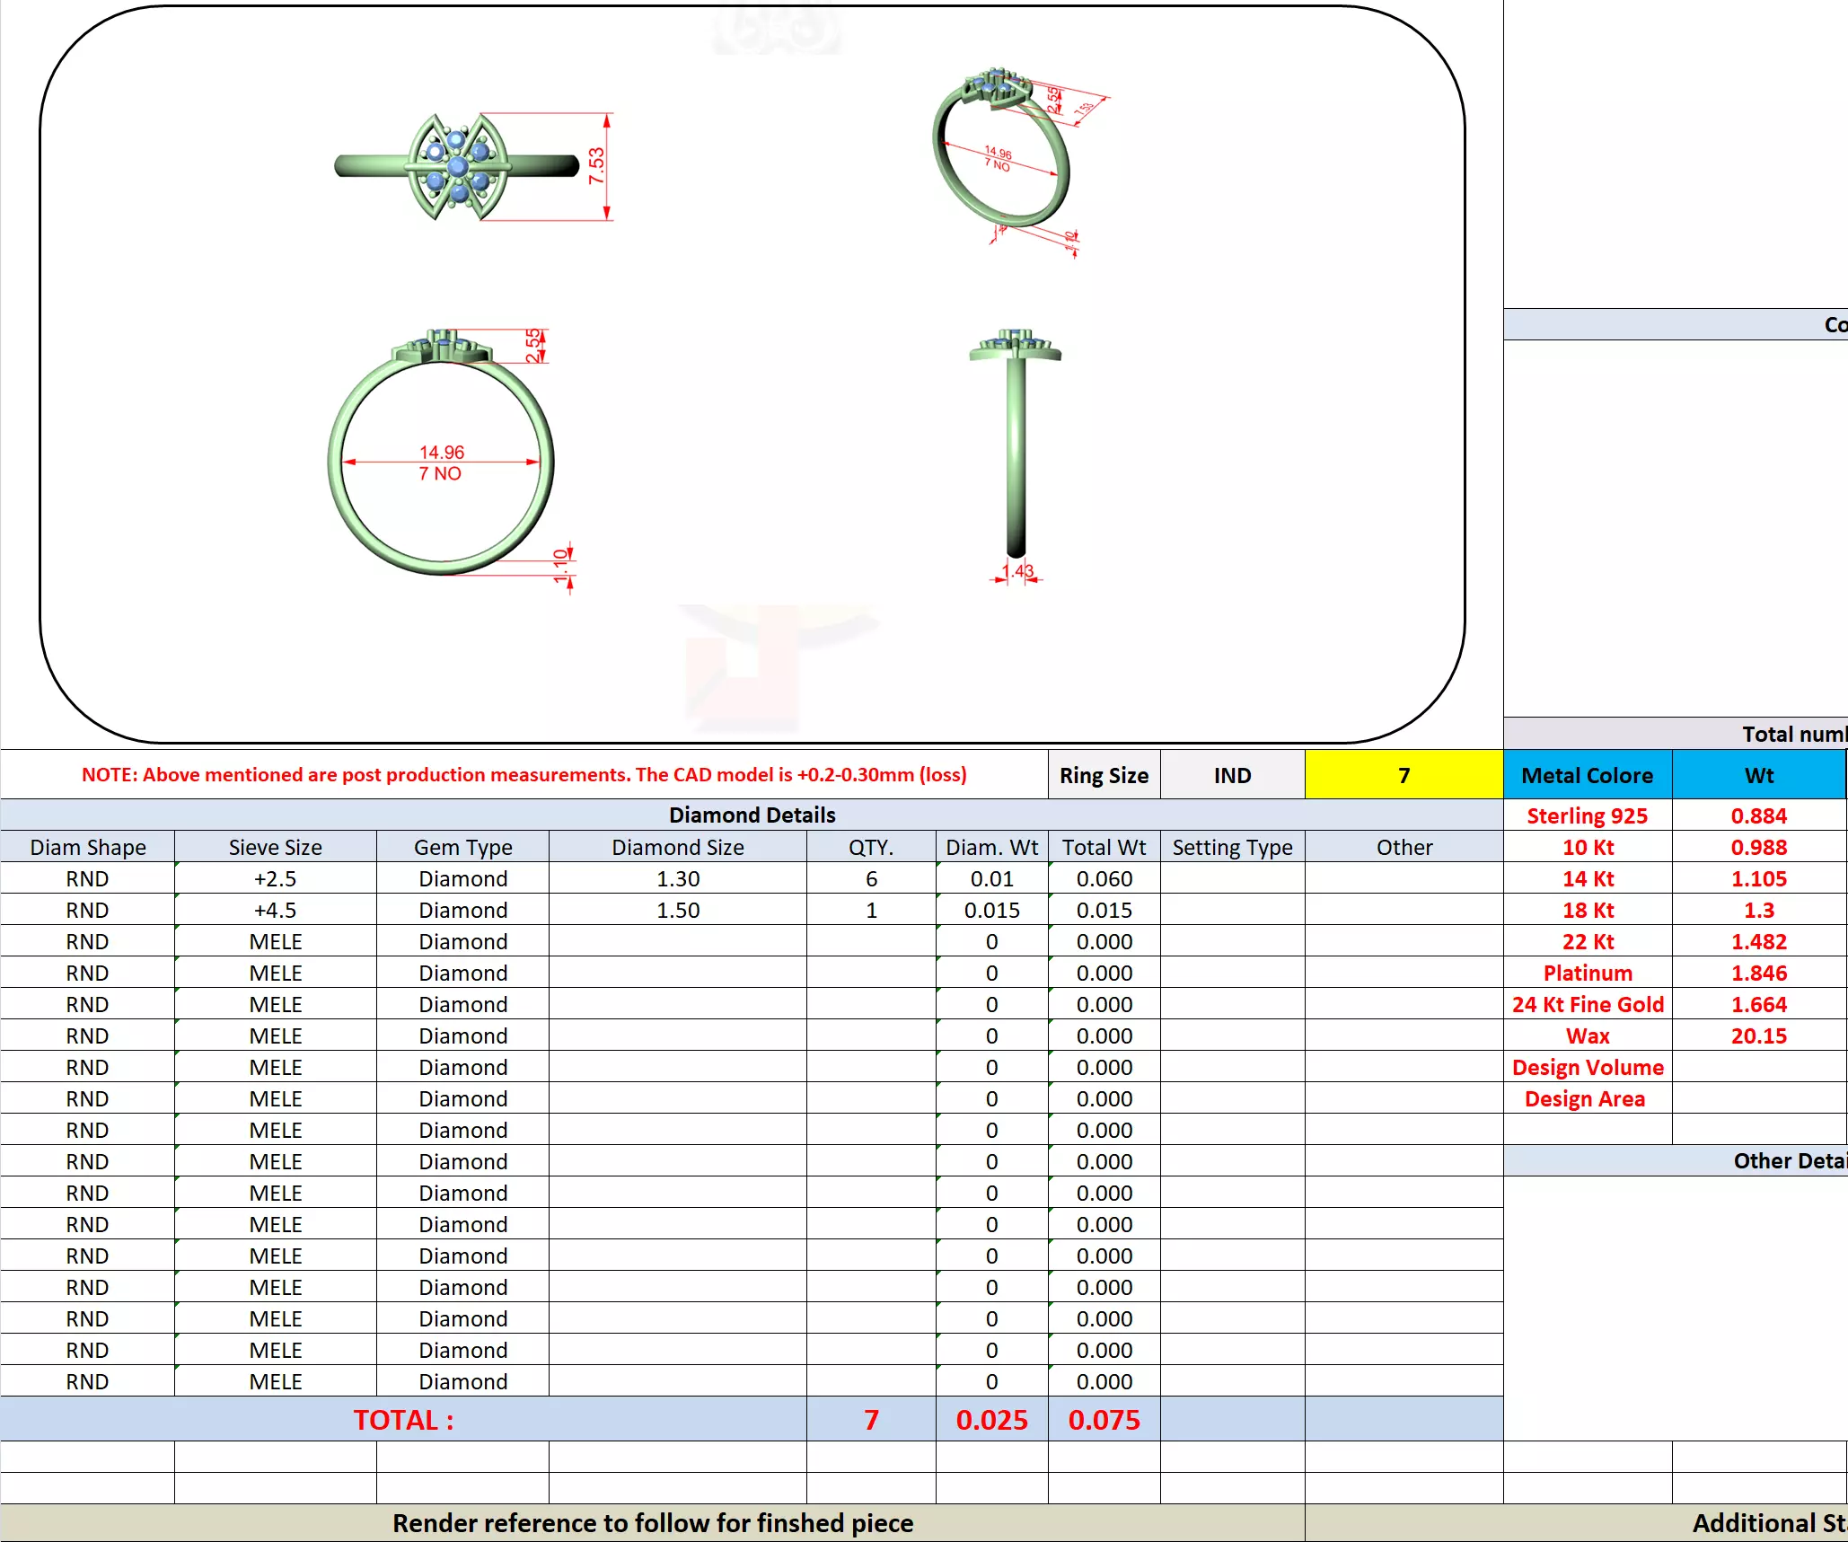This screenshot has height=1542, width=1848.
Task: Select the Sterling 925 metal row
Action: coord(1587,815)
